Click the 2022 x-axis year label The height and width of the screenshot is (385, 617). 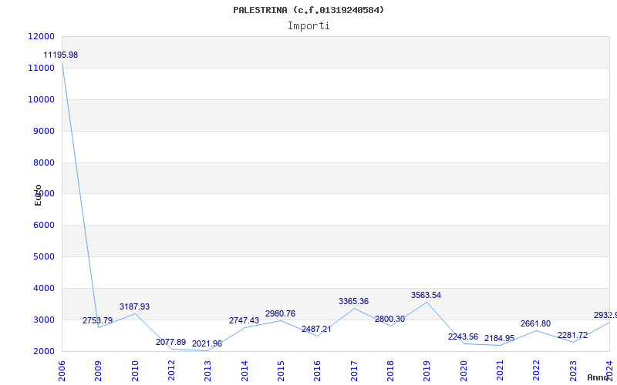click(536, 371)
